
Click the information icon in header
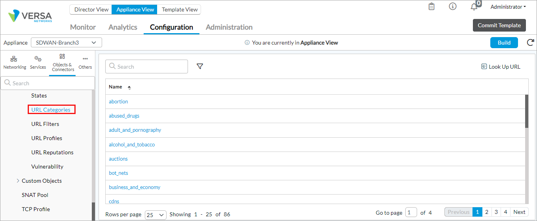[453, 7]
